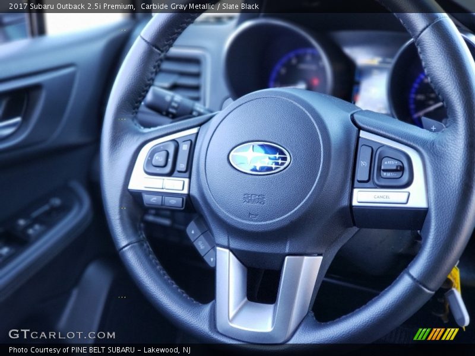Click the "2017 Subaru Outback 2.5i Premium" caption text
This screenshot has height=356, width=475.
[72, 7]
